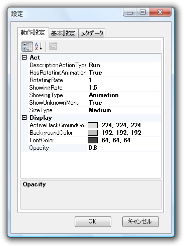Image resolution: width=184 pixels, height=246 pixels.
Task: Edit the RotatingRate value 1
Action: coord(124,80)
